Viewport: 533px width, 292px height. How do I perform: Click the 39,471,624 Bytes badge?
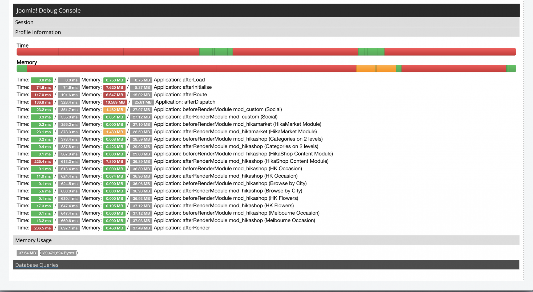[x=59, y=253]
